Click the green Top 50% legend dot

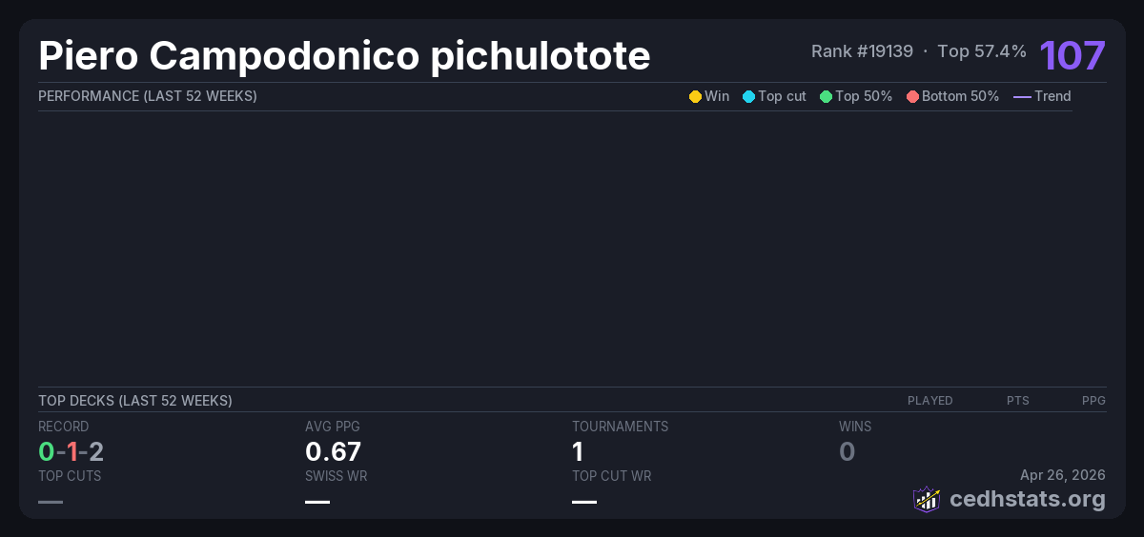coord(826,96)
